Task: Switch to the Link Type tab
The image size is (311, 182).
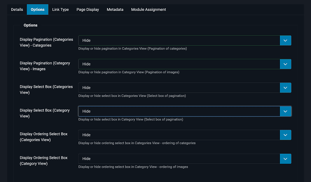Action: 60,9
